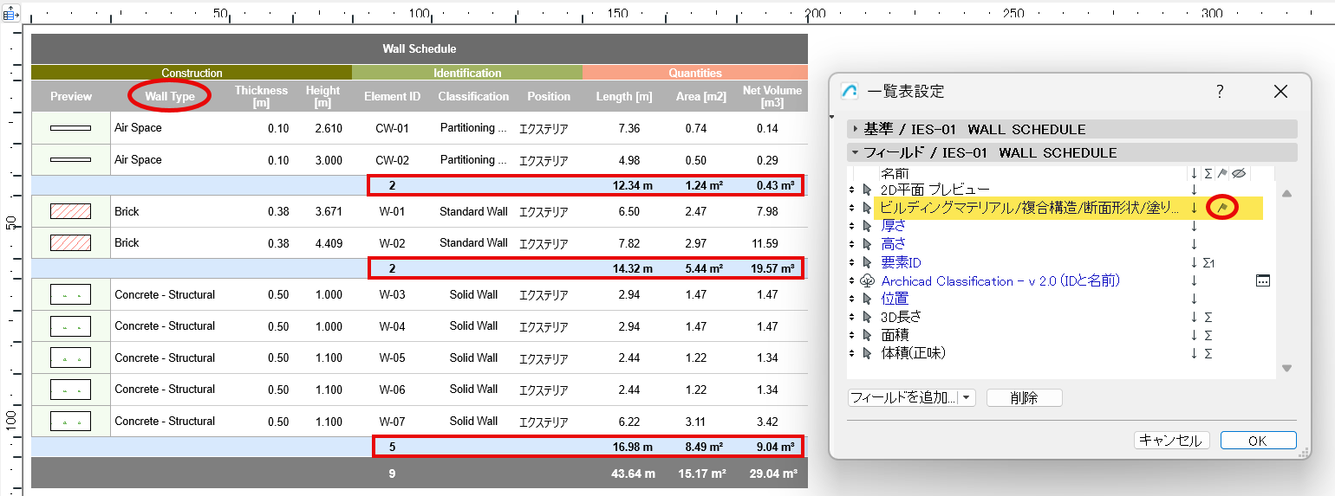The image size is (1335, 496).
Task: Confirm the dialog with OK
Action: point(1258,441)
